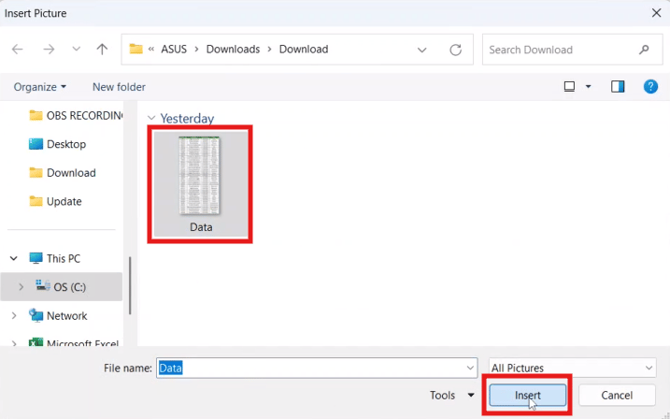Select Desktop in the navigation pane
The height and width of the screenshot is (419, 670).
pos(57,144)
